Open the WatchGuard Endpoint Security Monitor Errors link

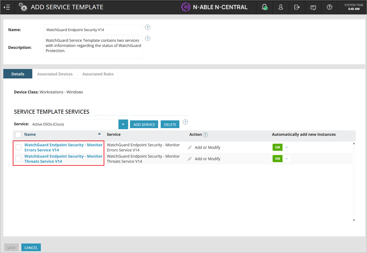click(63, 147)
